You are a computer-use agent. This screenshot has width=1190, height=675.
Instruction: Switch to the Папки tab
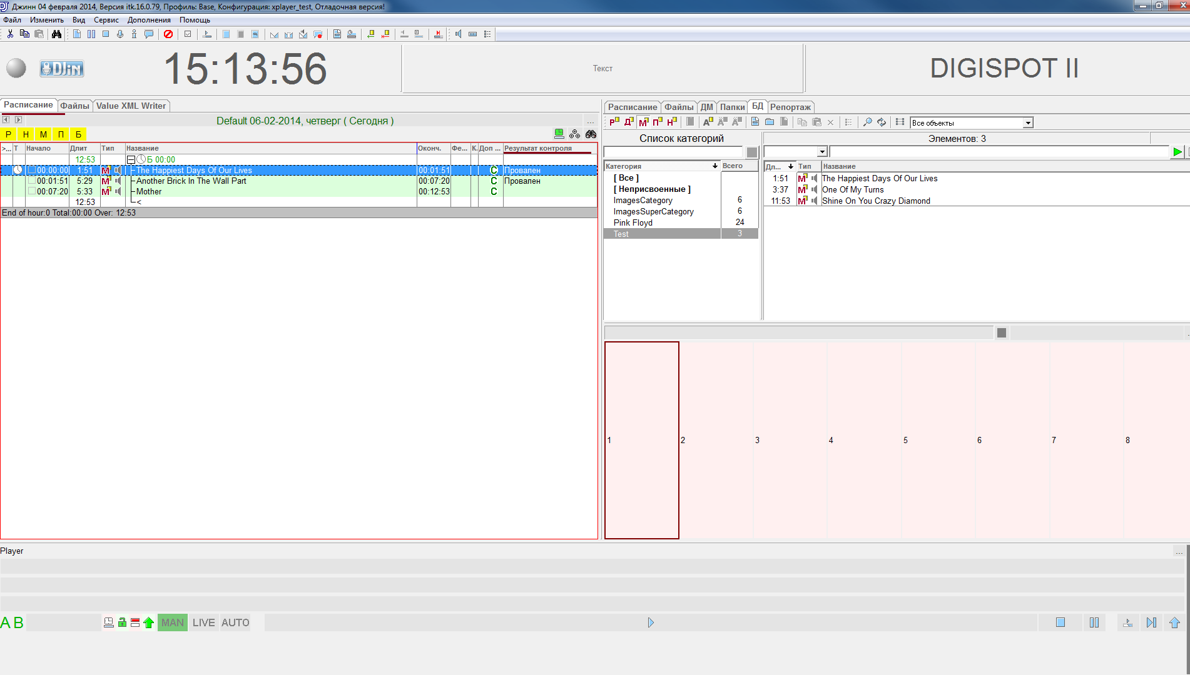click(x=732, y=107)
